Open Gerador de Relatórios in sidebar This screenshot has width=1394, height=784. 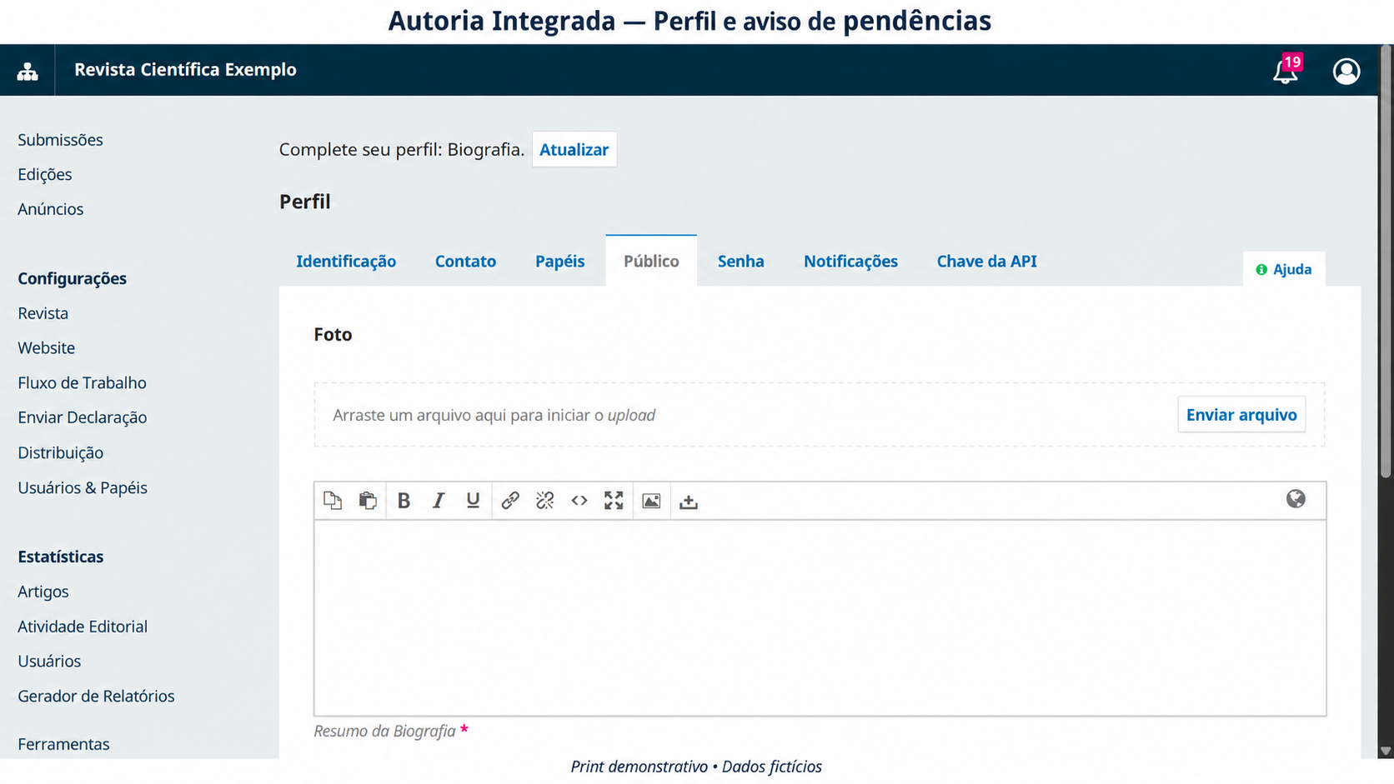(96, 696)
